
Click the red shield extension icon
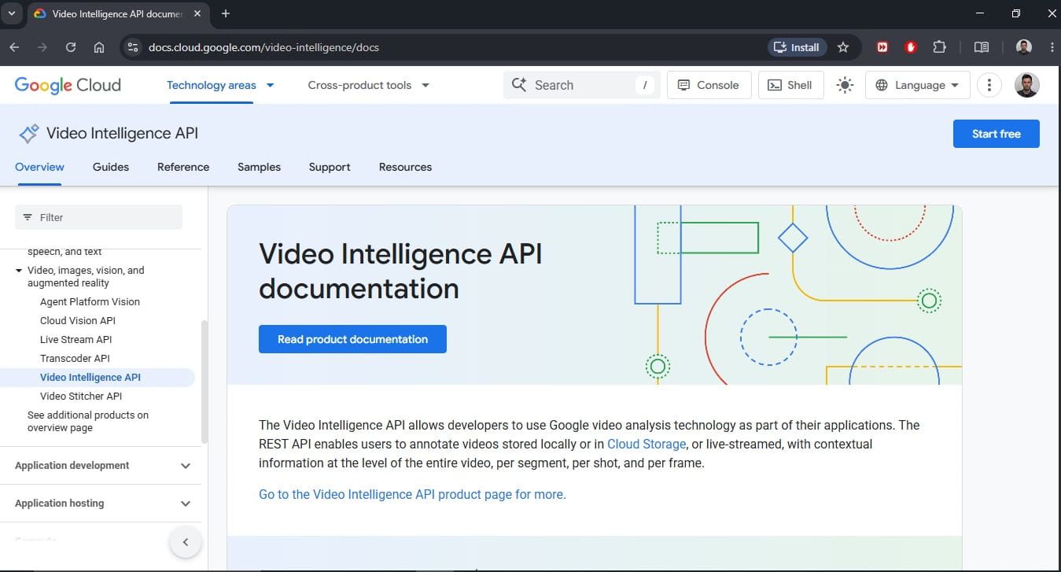[x=911, y=47]
